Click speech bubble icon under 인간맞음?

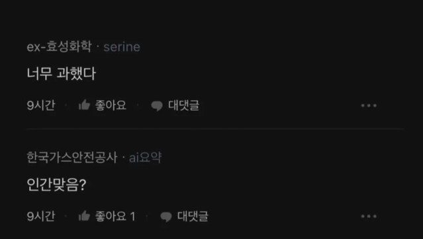(166, 217)
